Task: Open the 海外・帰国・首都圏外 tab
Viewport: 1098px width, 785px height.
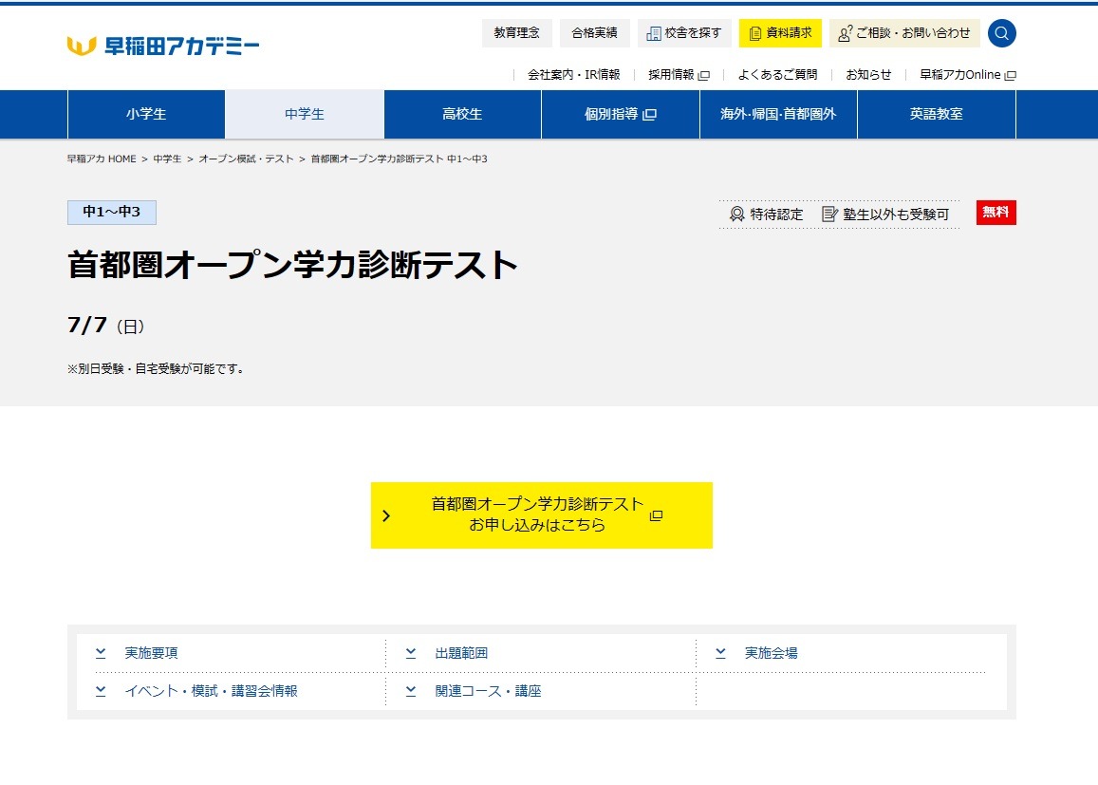Action: tap(779, 114)
